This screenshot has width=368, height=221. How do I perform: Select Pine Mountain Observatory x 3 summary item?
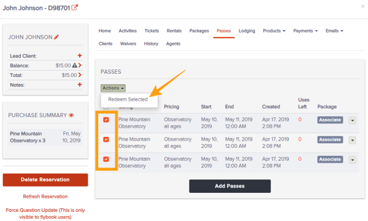[45, 137]
